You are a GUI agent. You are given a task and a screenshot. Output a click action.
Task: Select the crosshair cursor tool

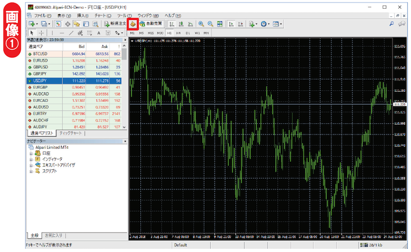[x=41, y=33]
